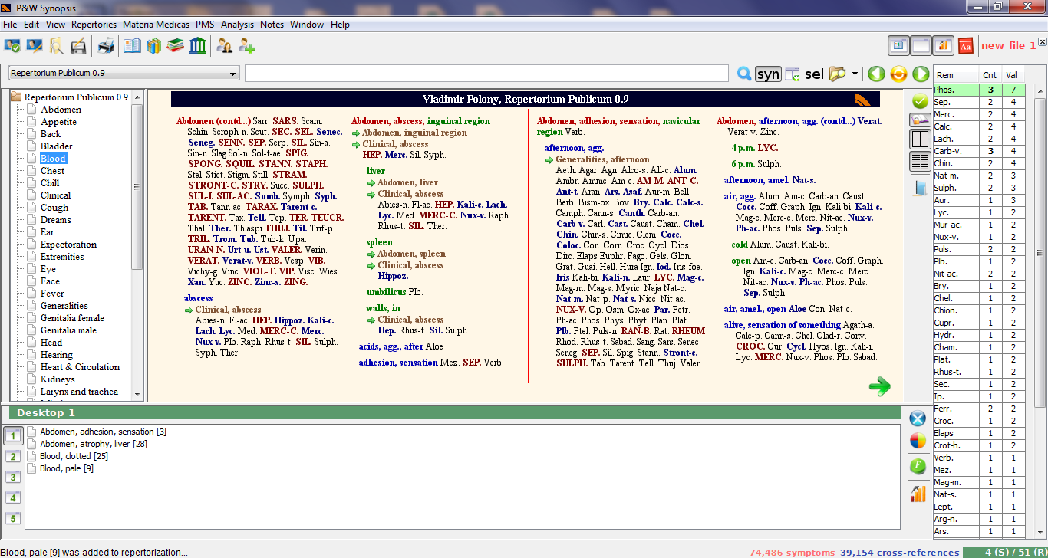Open the pie chart analysis icon
The width and height of the screenshot is (1048, 558).
pyautogui.click(x=918, y=441)
